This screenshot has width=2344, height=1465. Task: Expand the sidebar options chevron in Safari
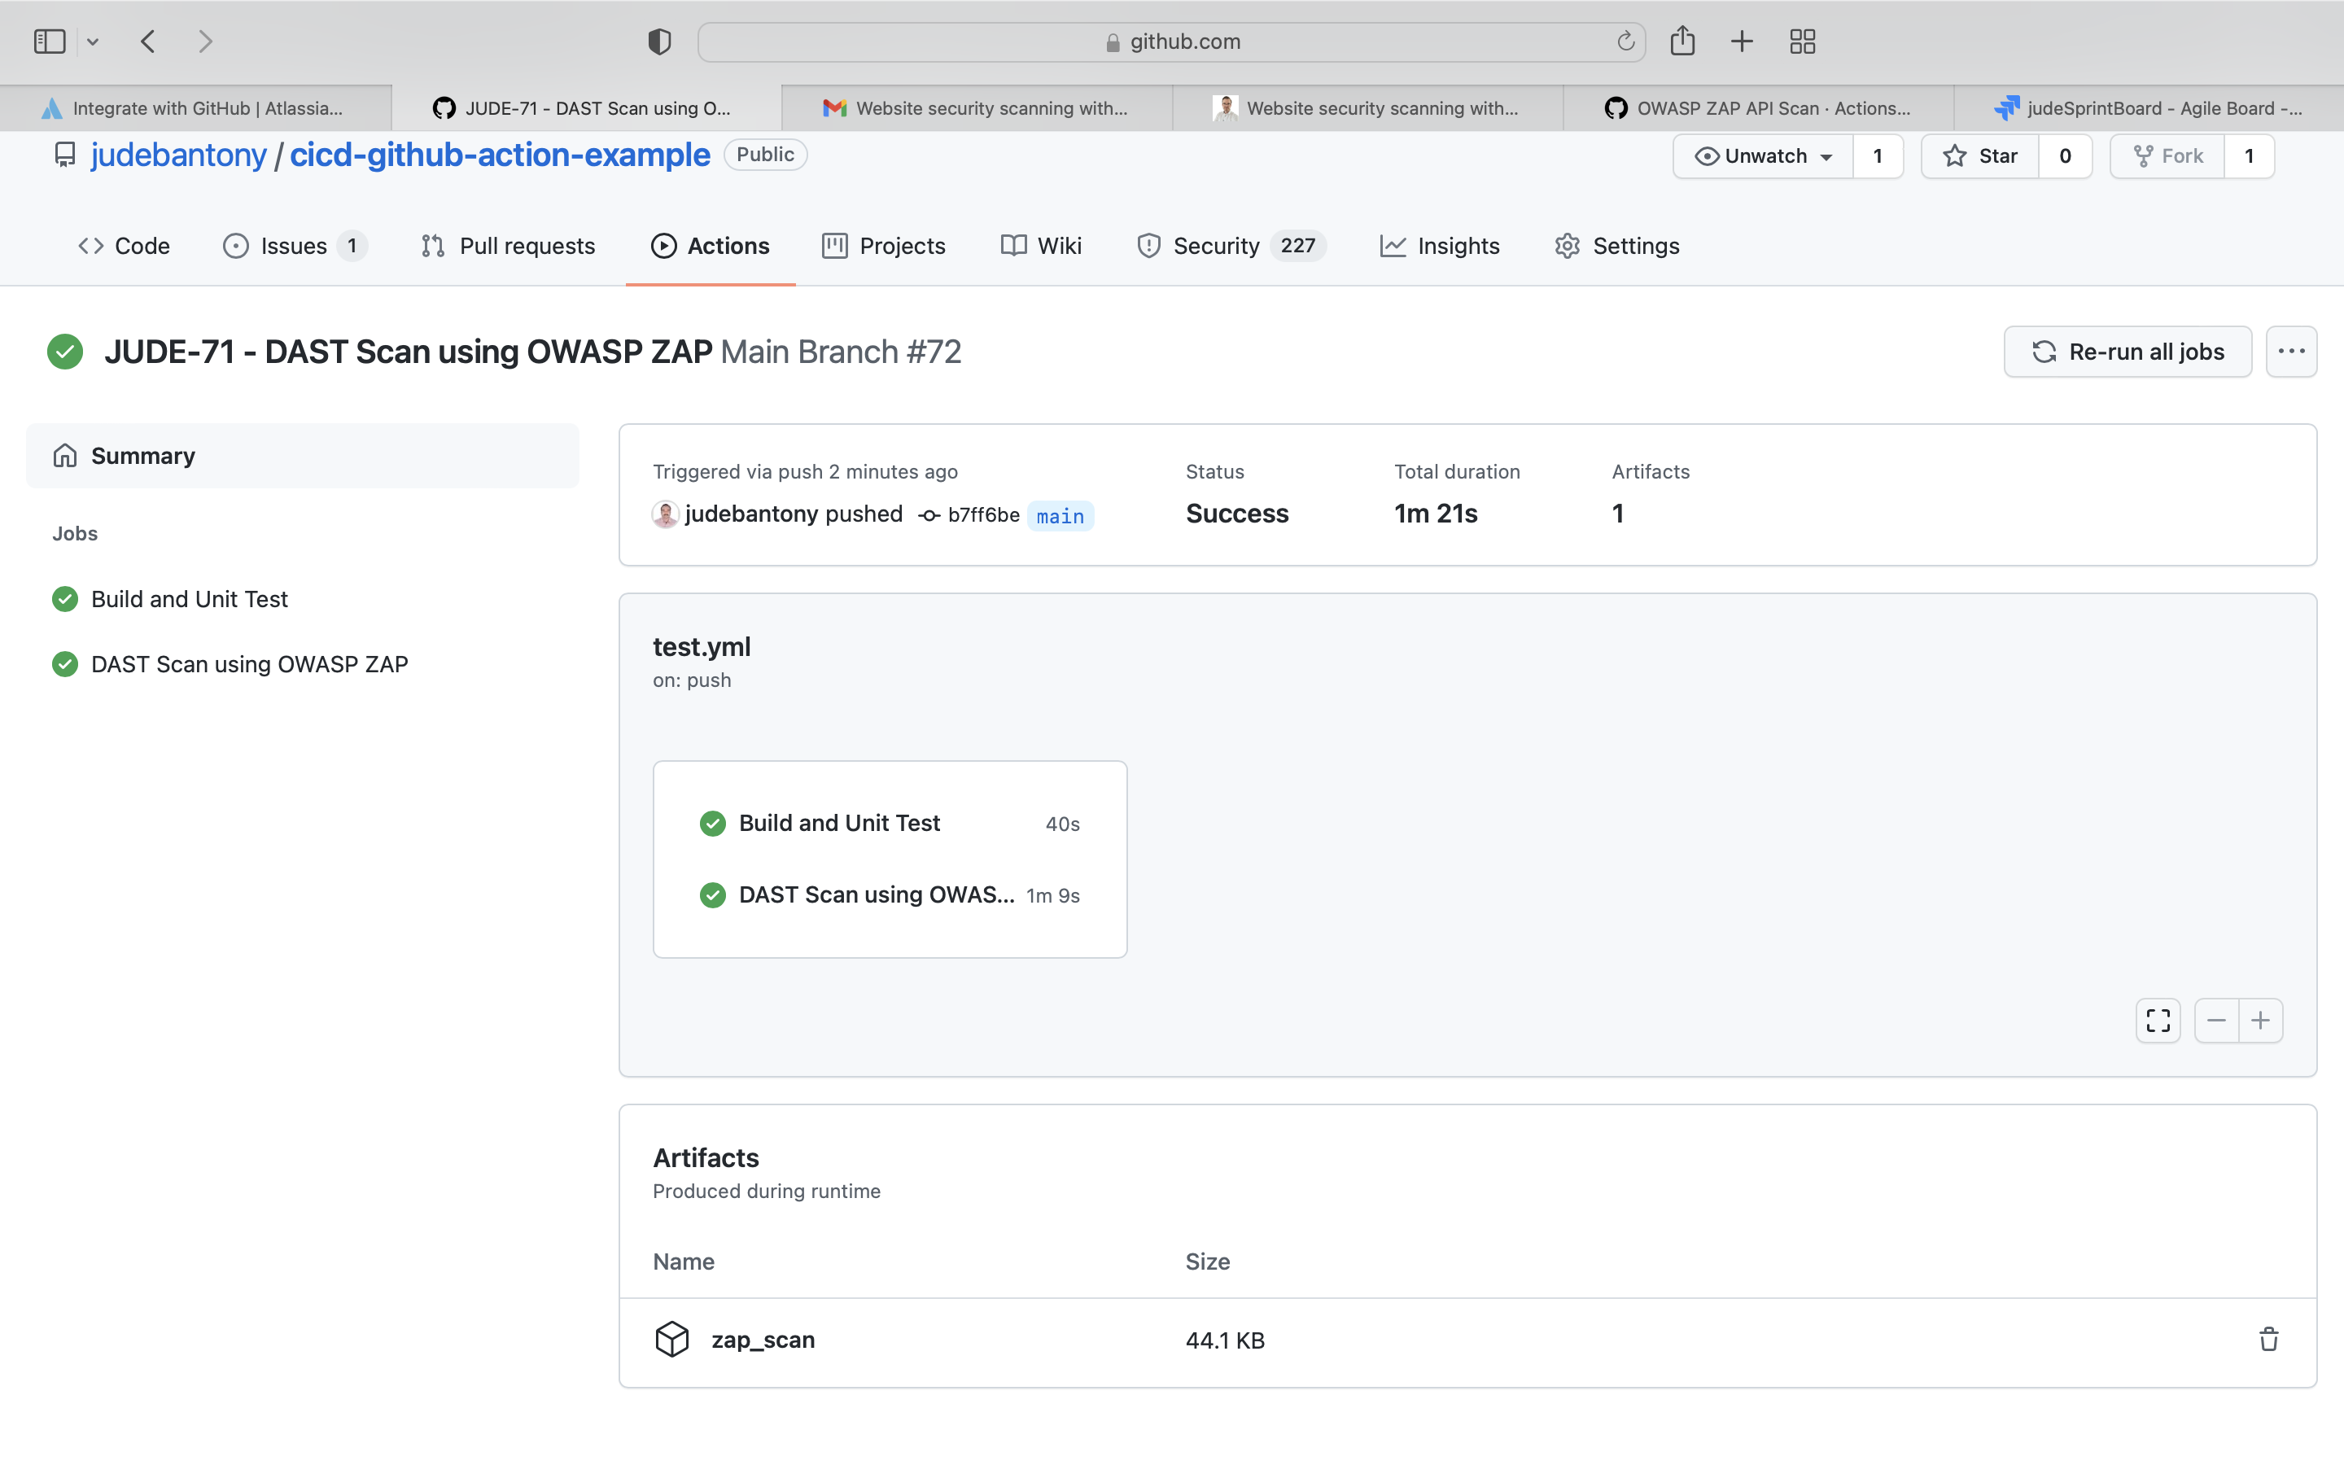pyautogui.click(x=93, y=42)
